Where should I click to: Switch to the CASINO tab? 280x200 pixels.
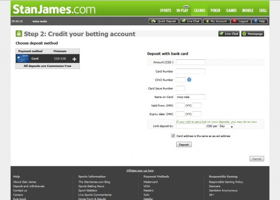tap(199, 11)
